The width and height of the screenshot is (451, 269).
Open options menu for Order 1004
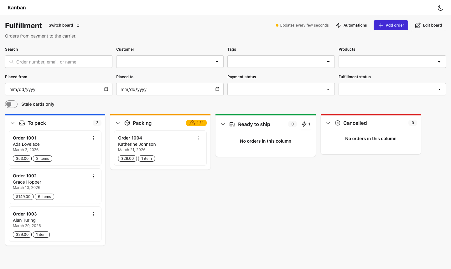coord(199,138)
